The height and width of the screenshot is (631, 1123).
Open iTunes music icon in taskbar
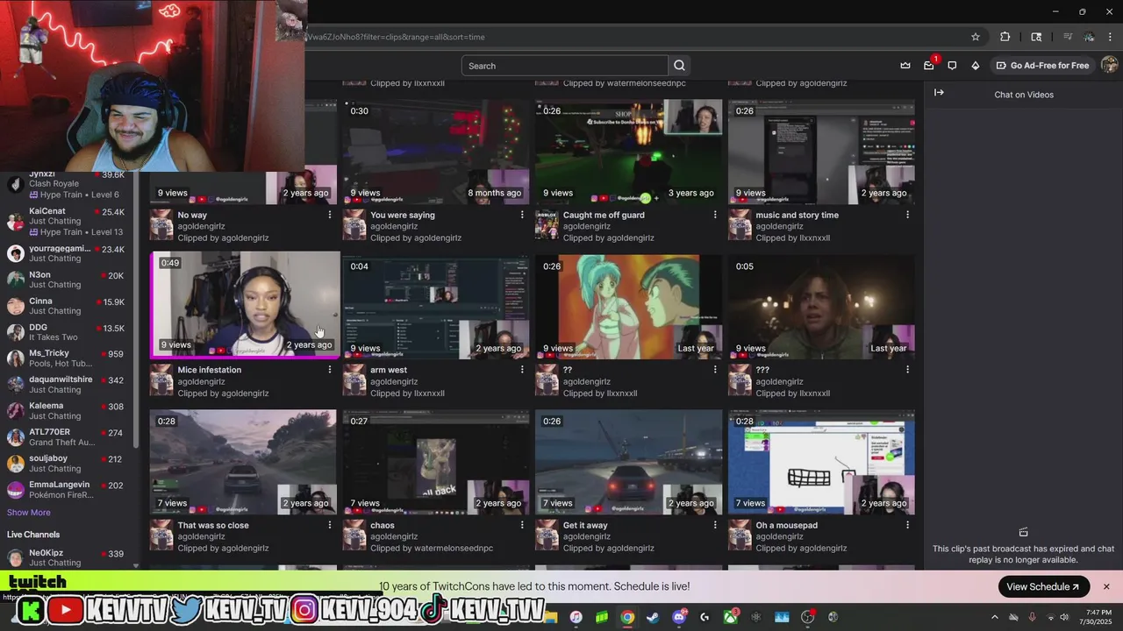pos(576,617)
